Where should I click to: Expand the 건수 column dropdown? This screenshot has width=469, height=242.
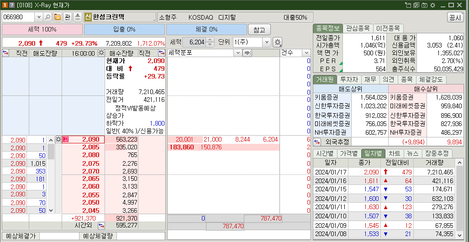click(x=306, y=53)
